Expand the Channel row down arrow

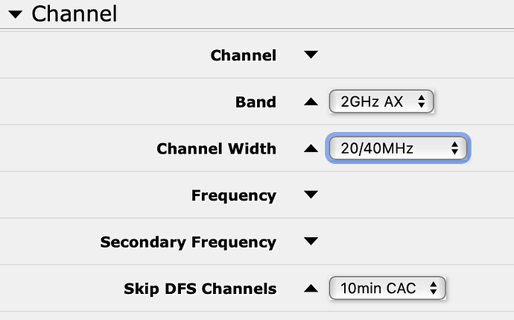point(311,55)
